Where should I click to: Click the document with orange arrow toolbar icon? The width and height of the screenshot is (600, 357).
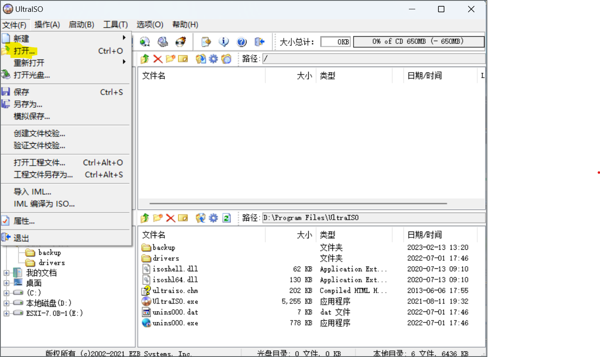(206, 41)
